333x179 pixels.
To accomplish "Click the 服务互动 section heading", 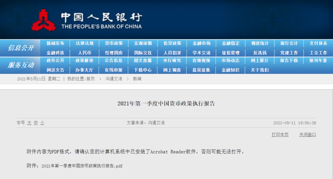I will pos(21,65).
